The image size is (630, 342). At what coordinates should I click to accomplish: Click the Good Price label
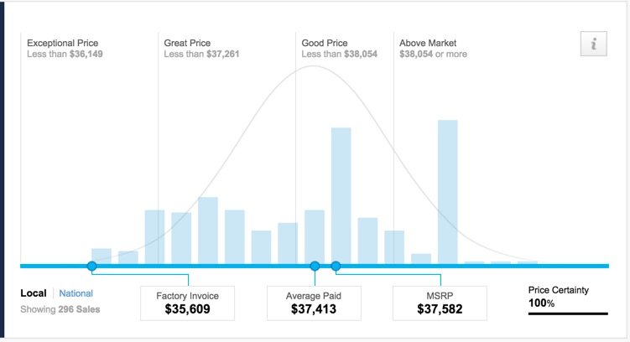pos(325,43)
